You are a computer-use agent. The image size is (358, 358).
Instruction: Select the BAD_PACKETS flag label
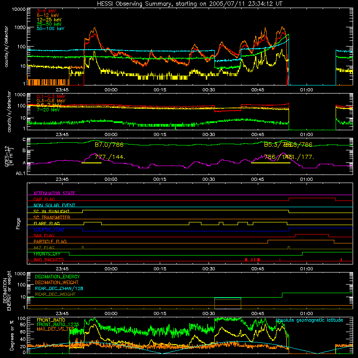pos(49,260)
